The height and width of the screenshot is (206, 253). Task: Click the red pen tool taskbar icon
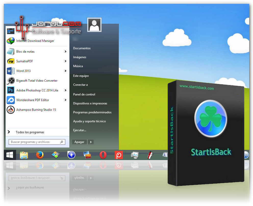[x=150, y=155]
